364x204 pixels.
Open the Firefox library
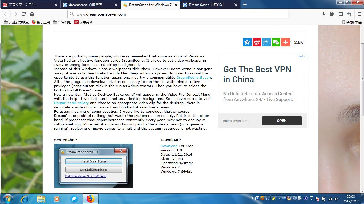(332, 14)
